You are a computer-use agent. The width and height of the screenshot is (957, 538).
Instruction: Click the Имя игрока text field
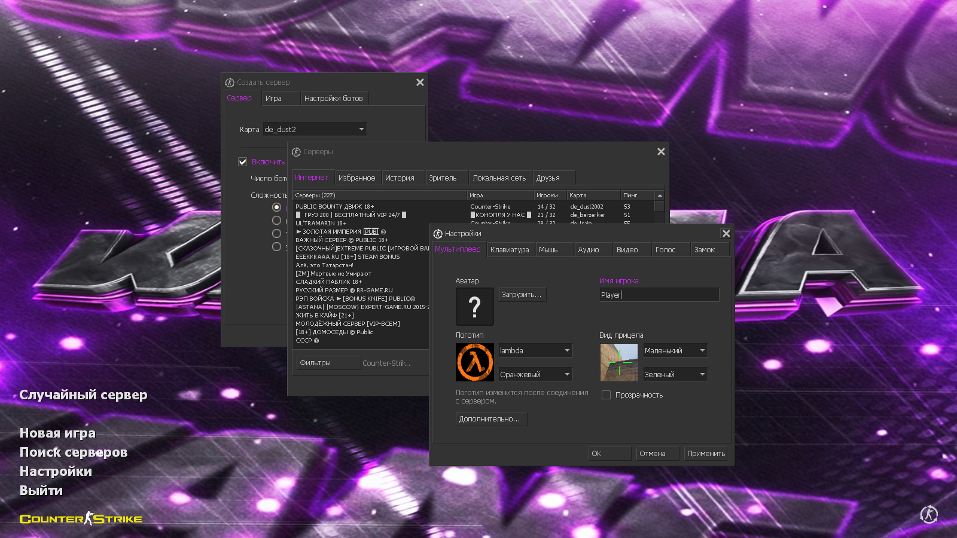tap(659, 295)
